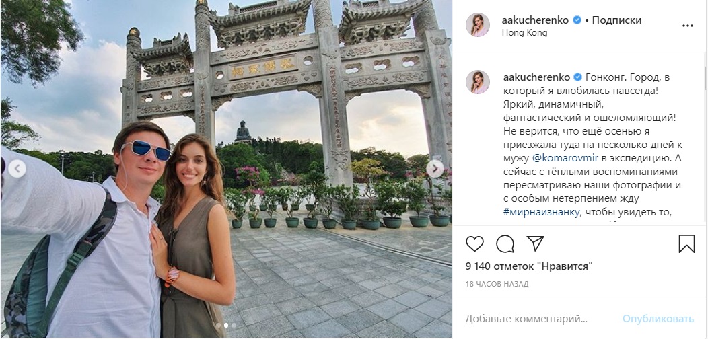Open the @komarovmir mention link
The image size is (708, 339).
coord(561,159)
